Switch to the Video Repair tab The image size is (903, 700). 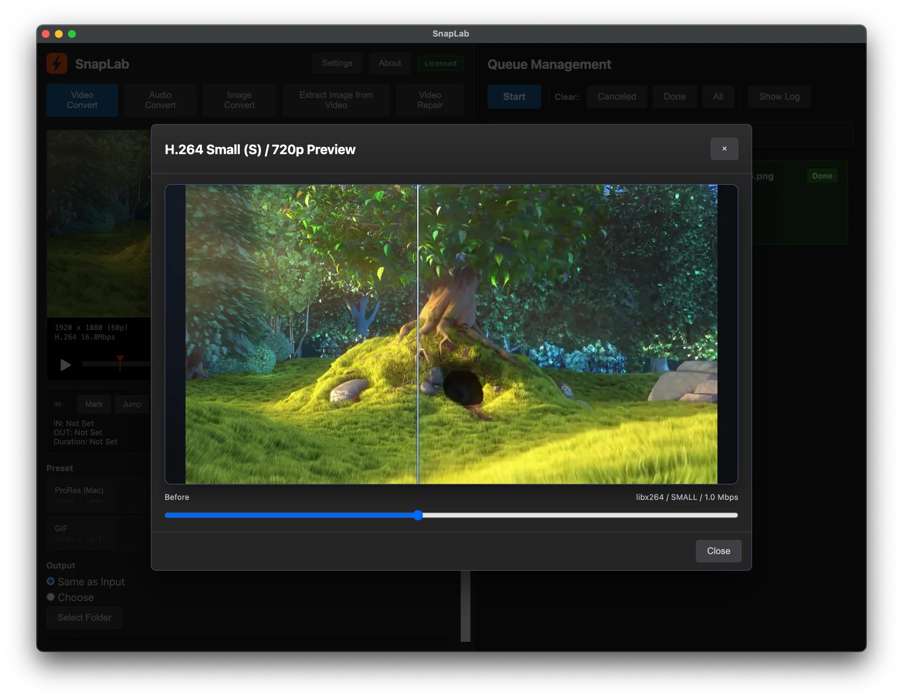tap(430, 100)
